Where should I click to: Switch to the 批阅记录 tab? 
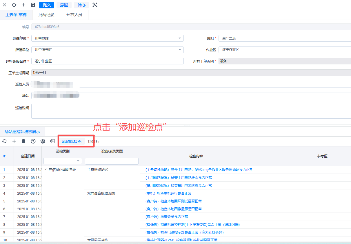coord(46,15)
